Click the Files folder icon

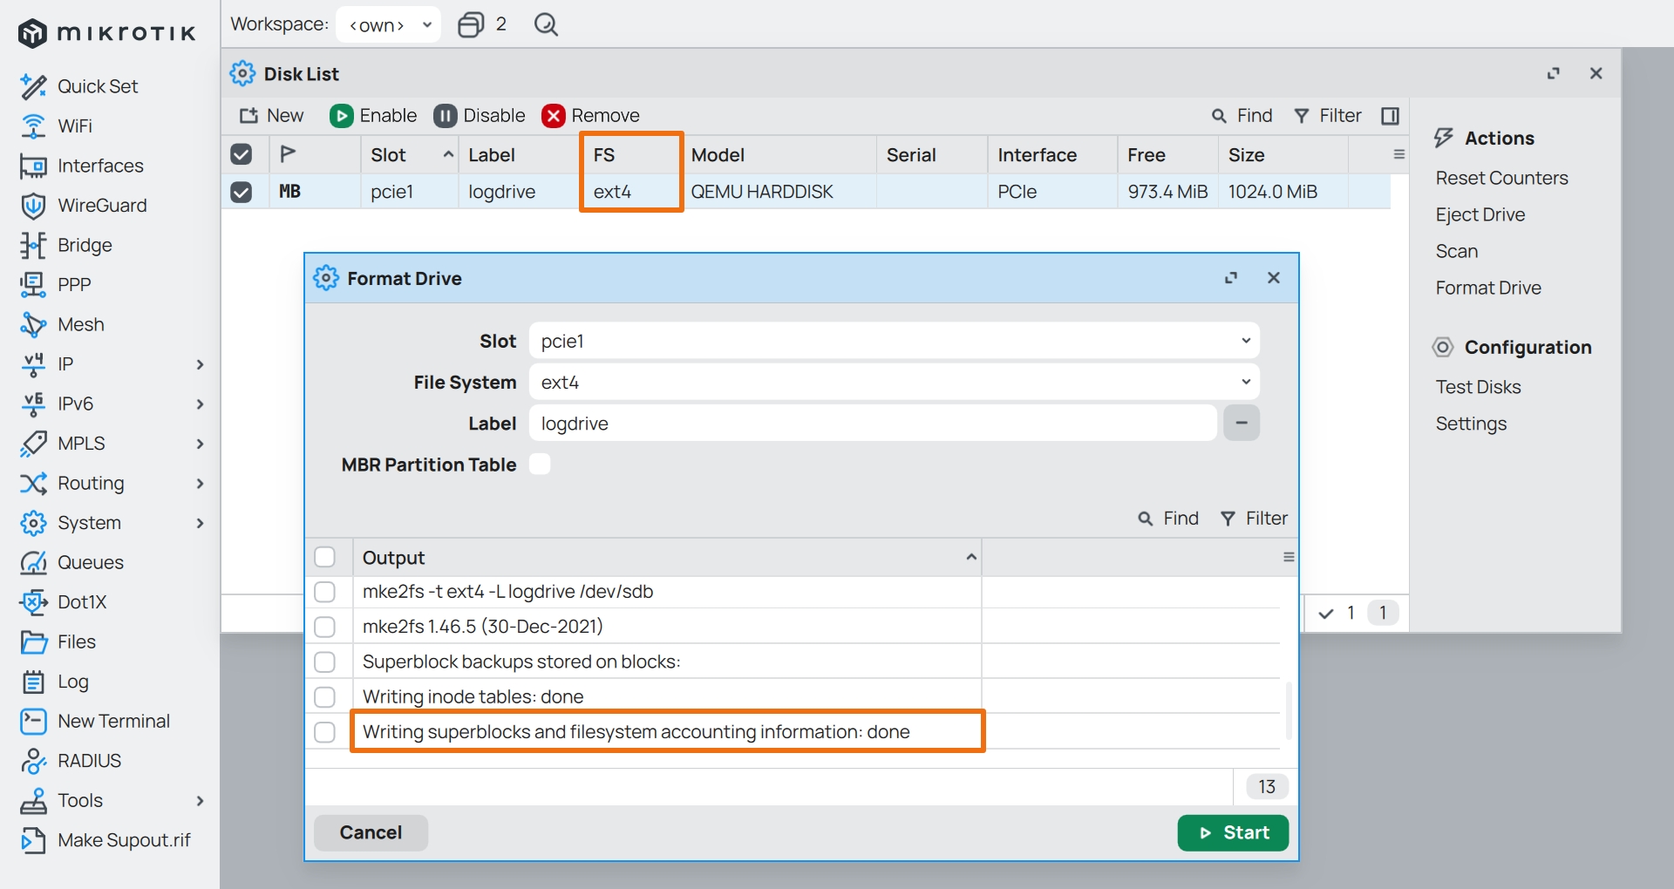(33, 641)
